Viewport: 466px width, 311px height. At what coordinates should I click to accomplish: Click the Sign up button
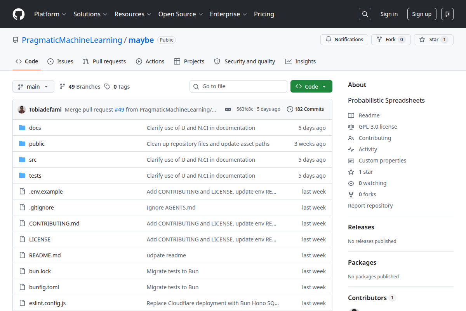coord(422,14)
